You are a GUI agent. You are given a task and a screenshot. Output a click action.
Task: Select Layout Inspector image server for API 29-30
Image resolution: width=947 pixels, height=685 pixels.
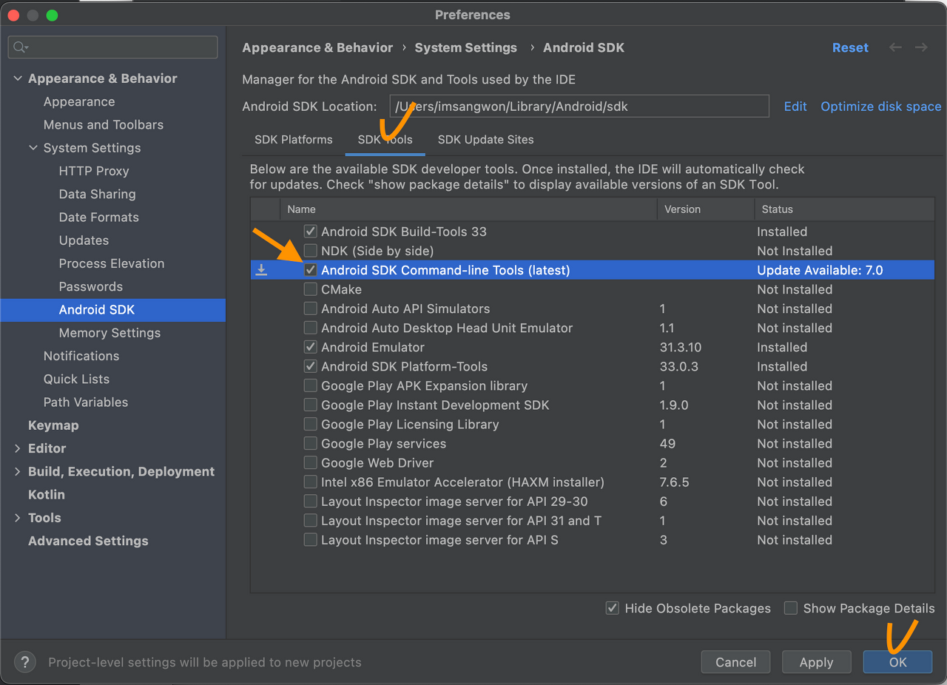click(593, 501)
